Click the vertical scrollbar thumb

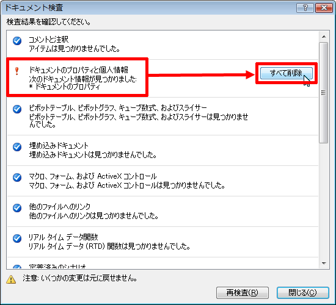[324, 93]
